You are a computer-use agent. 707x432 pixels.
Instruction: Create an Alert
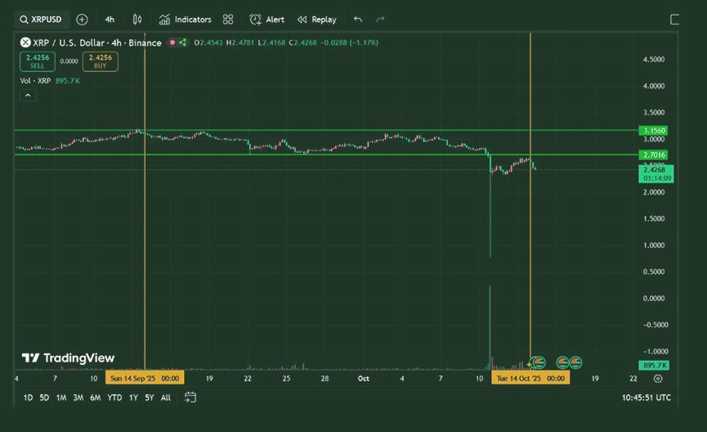pyautogui.click(x=267, y=20)
